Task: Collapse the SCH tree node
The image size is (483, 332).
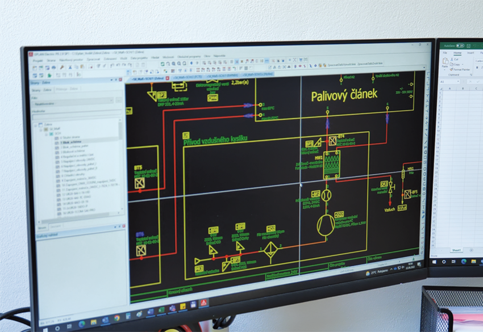Action: point(46,134)
